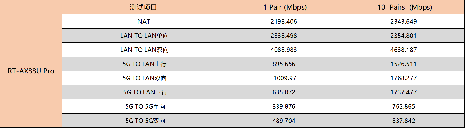Click the 5G TO LAN双向 cell
This screenshot has height=128, width=465.
coord(143,78)
